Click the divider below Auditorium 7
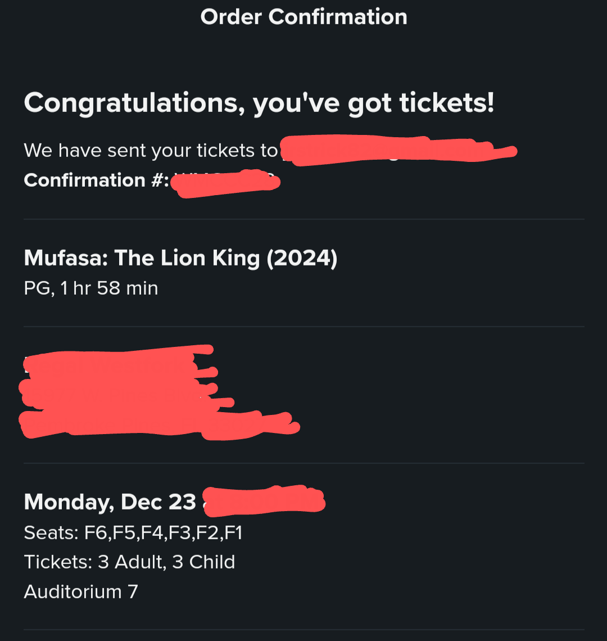This screenshot has height=641, width=607. pyautogui.click(x=303, y=630)
